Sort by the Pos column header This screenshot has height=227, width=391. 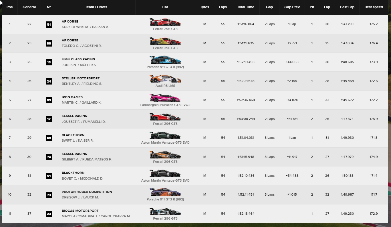(10, 7)
